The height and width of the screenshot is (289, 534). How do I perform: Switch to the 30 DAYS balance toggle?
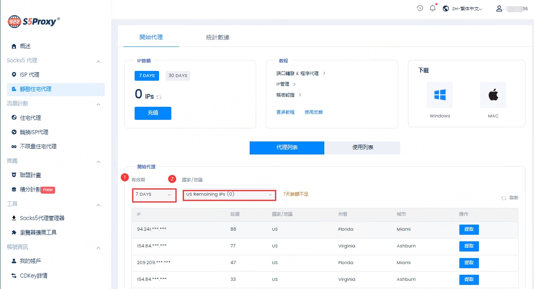pyautogui.click(x=177, y=76)
